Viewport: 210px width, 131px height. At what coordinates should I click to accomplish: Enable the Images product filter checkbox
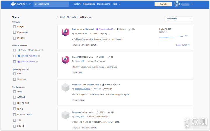pos(15,26)
